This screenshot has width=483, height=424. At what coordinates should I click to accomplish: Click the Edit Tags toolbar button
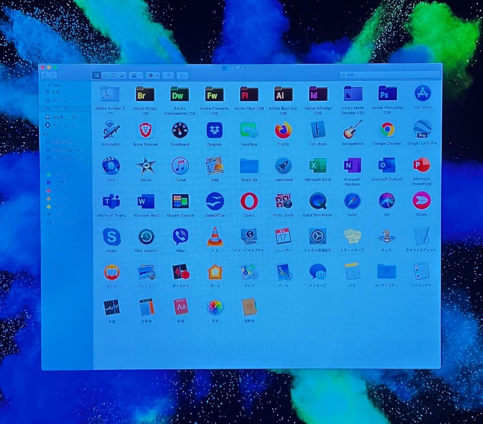[x=182, y=75]
